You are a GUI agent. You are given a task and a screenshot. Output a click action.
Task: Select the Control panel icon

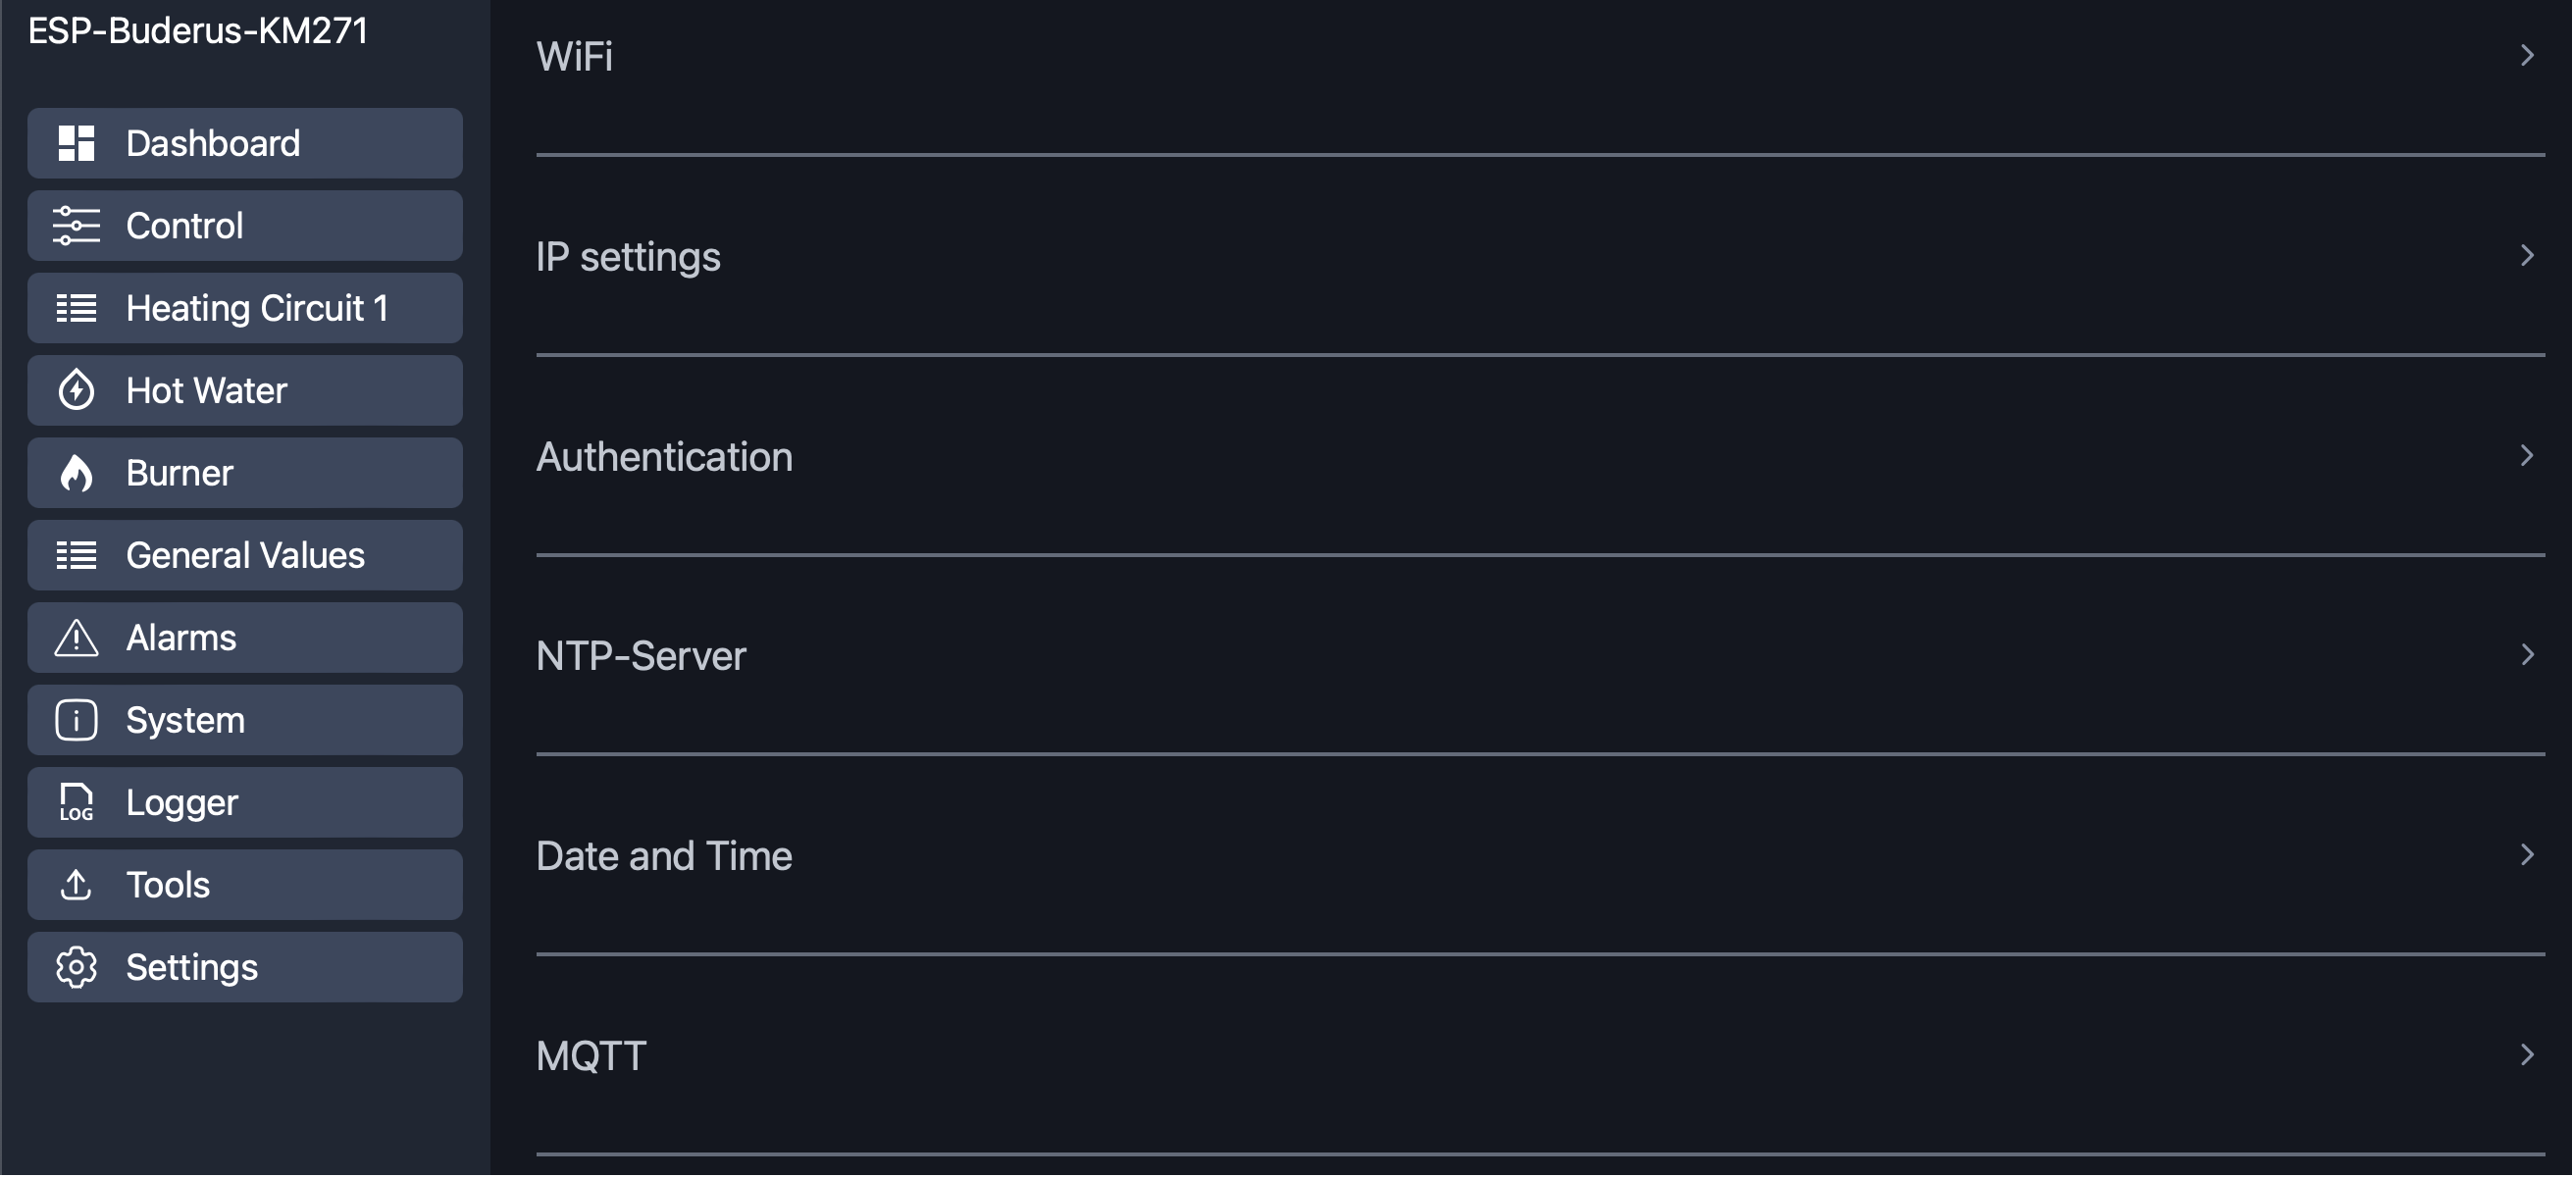pyautogui.click(x=74, y=223)
